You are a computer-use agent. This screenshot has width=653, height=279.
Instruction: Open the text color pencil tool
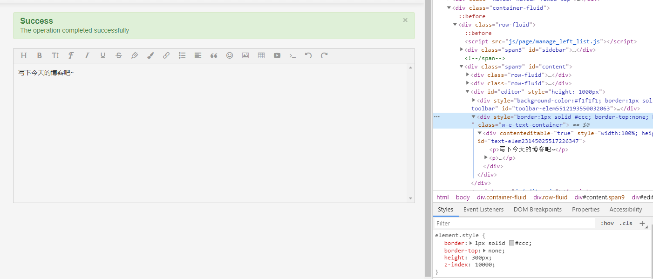point(135,55)
